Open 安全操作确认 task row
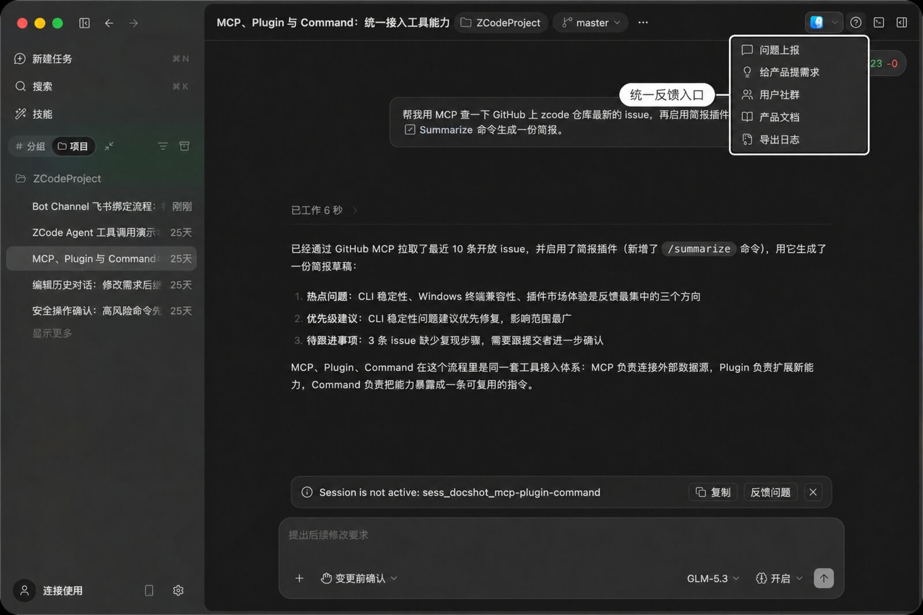 pyautogui.click(x=102, y=311)
